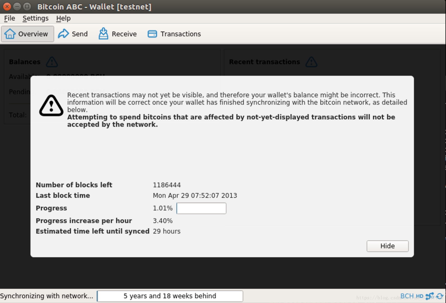Click the BCH unit selector in status bar
The height and width of the screenshot is (303, 446).
(x=407, y=296)
